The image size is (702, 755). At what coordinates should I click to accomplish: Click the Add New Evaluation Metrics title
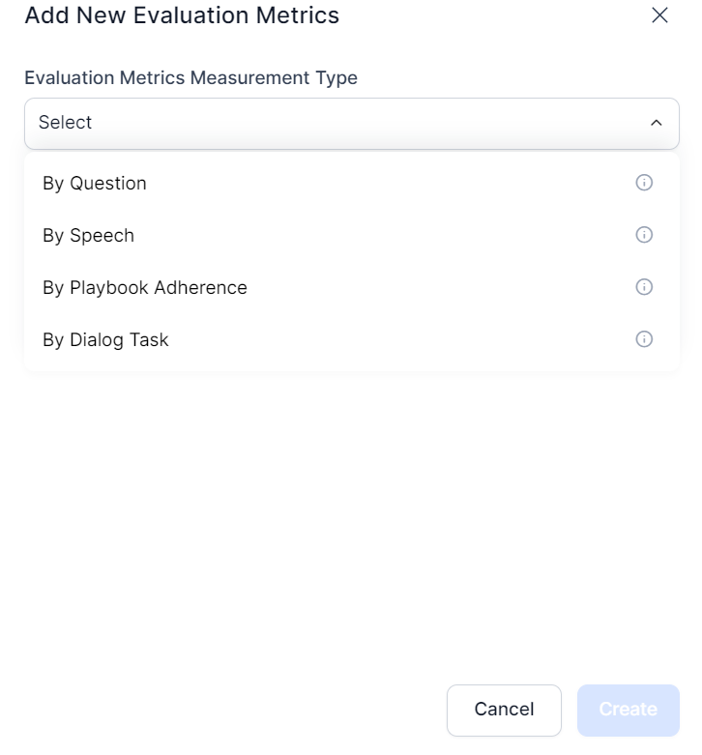pyautogui.click(x=182, y=15)
